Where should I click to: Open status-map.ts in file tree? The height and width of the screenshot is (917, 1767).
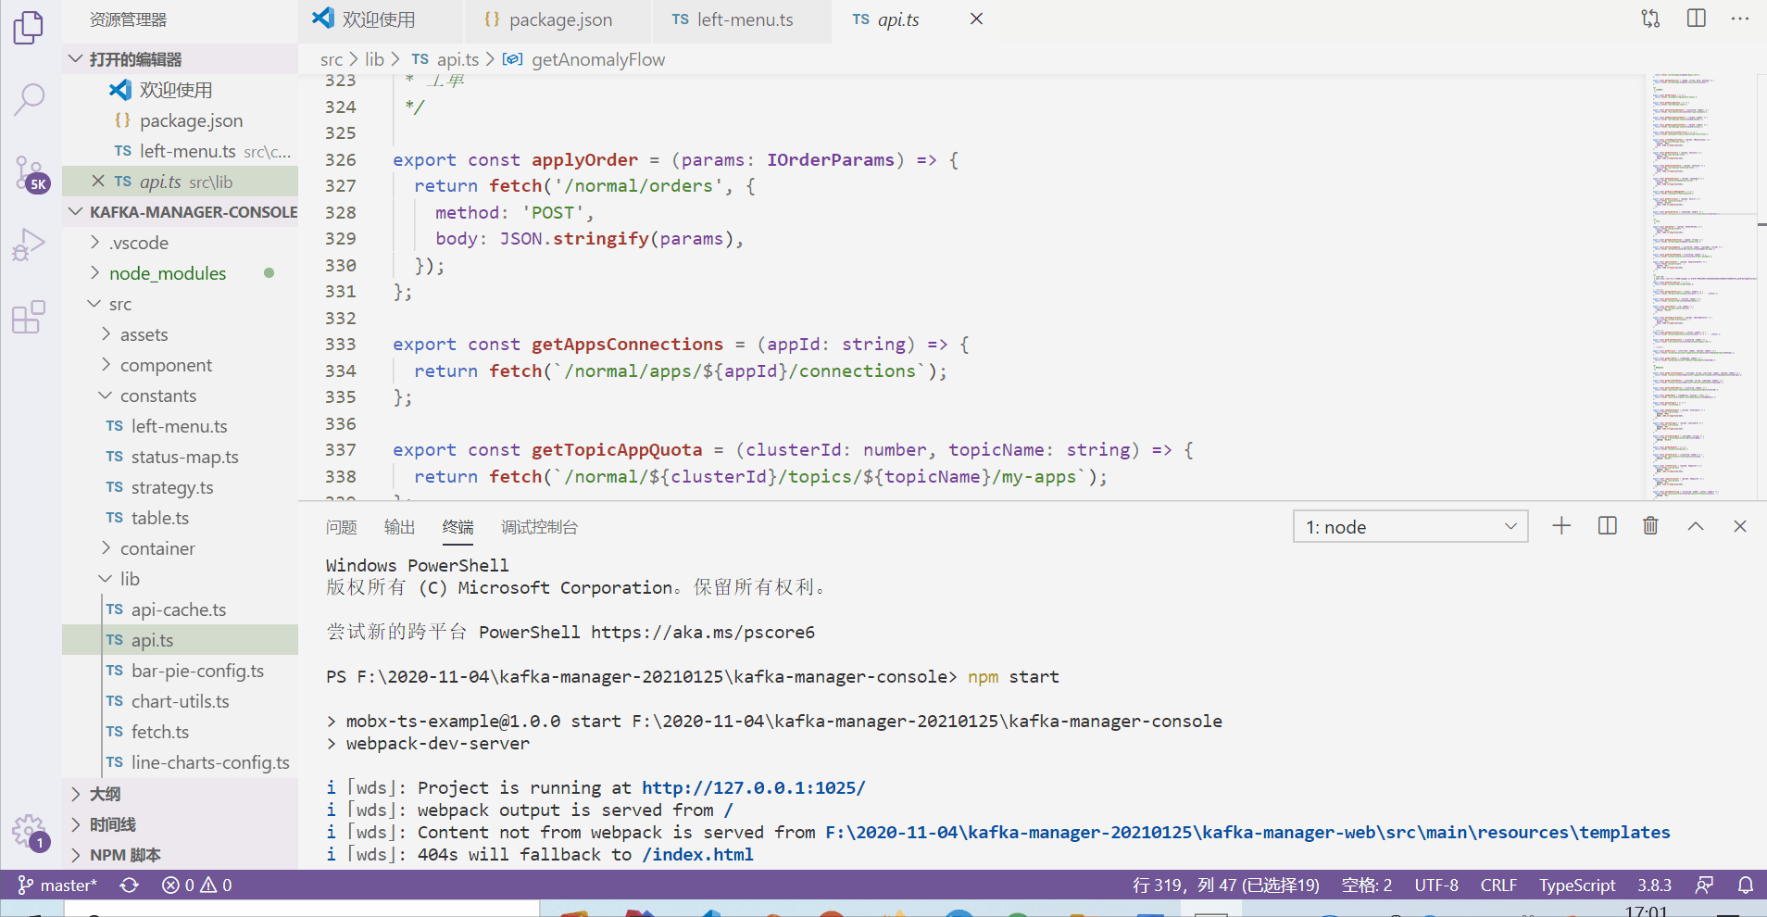coord(181,457)
